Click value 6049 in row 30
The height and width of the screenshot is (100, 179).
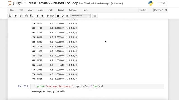click(40, 42)
